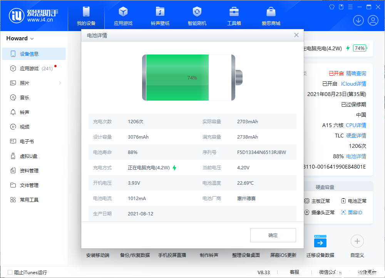Open 视频 in the sidebar

(34, 127)
